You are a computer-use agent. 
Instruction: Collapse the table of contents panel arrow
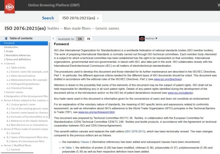[x=53, y=38]
